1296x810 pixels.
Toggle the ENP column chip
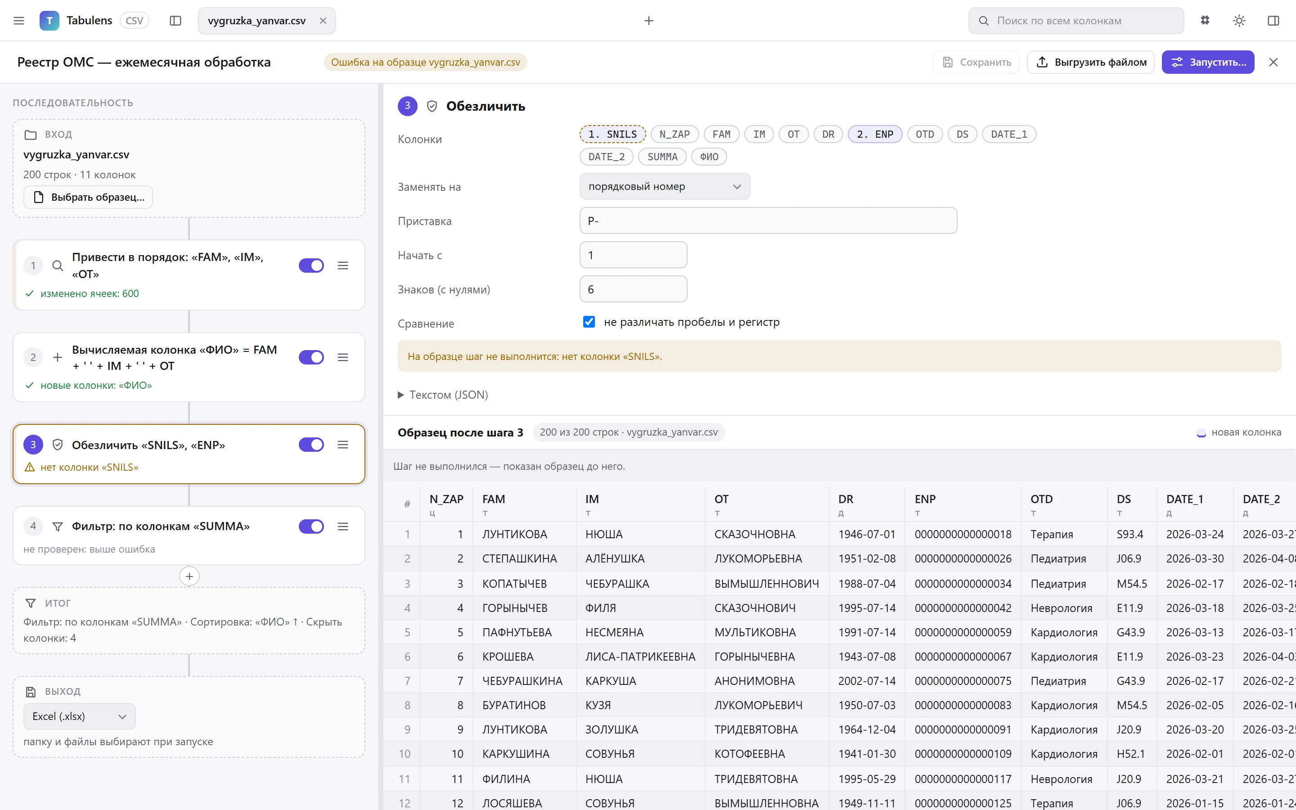(x=875, y=135)
